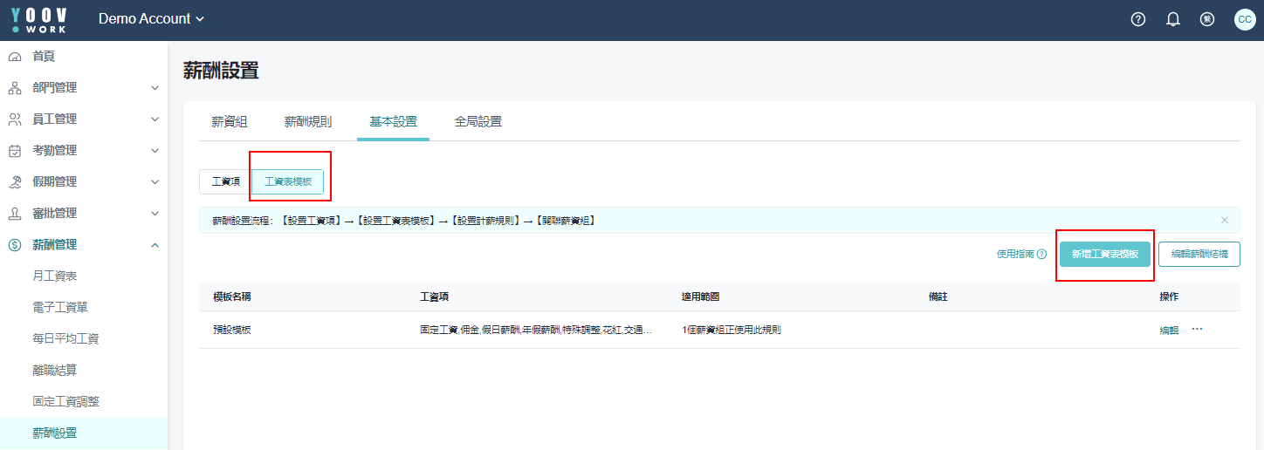Screen dimensions: 1264x450
Task: Click the help question mark icon in header
Action: tap(1137, 19)
